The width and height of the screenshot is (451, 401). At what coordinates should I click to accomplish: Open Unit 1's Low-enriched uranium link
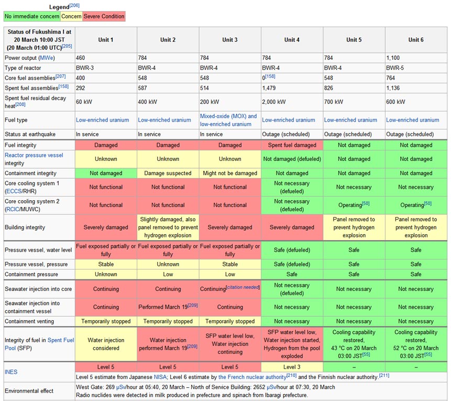[x=102, y=120]
